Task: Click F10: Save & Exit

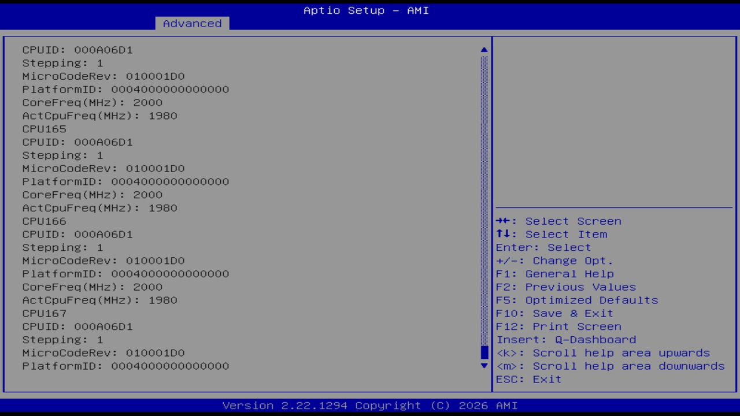Action: click(554, 313)
